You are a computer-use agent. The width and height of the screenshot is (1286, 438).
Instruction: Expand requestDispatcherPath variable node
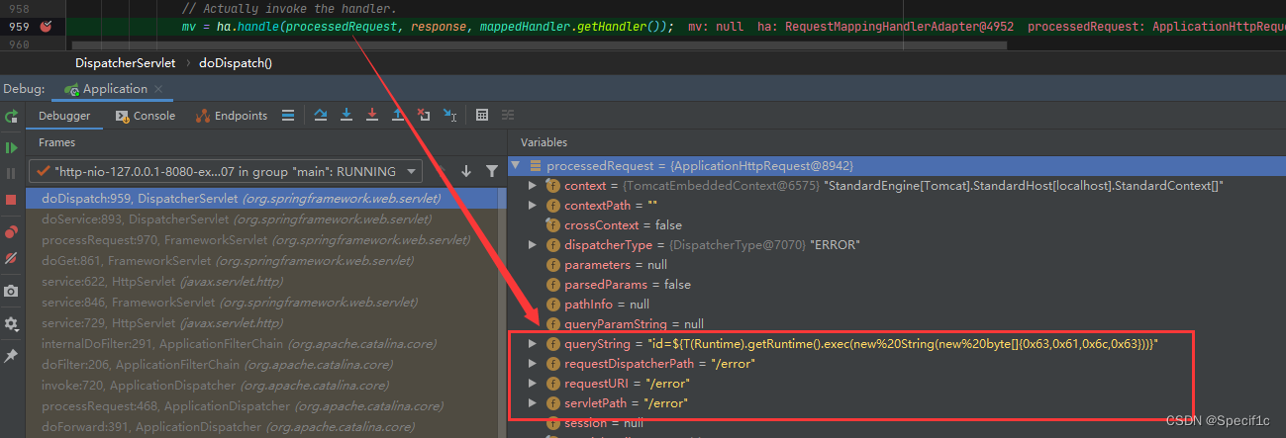[x=533, y=364]
